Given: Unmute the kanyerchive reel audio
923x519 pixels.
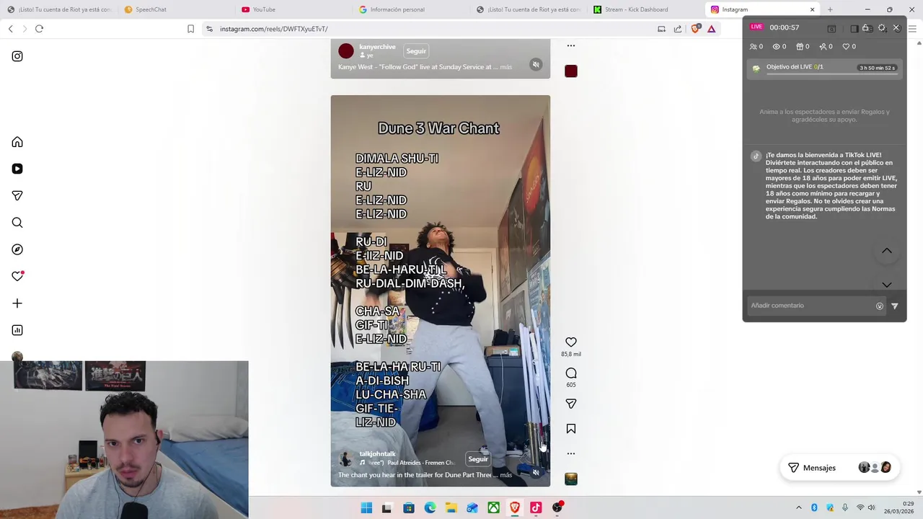Looking at the screenshot, I should [536, 65].
